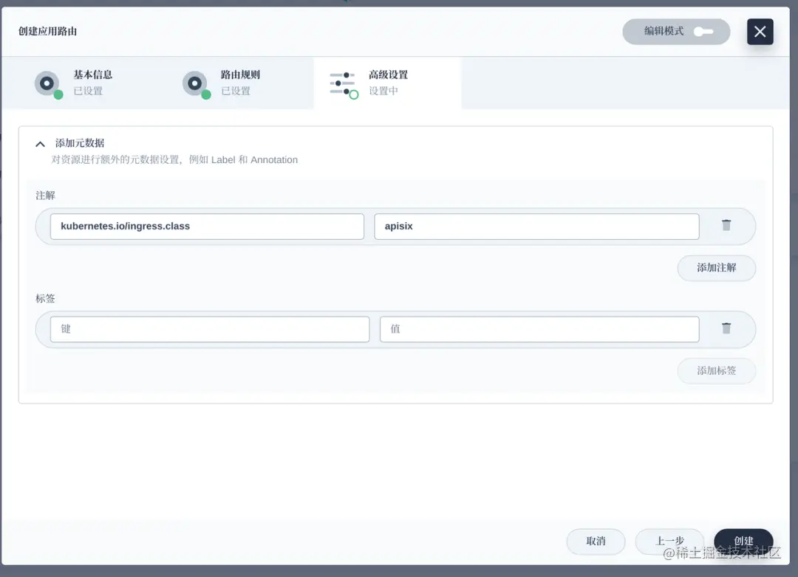Go back with the 上一步 button
The height and width of the screenshot is (577, 798).
pos(669,542)
